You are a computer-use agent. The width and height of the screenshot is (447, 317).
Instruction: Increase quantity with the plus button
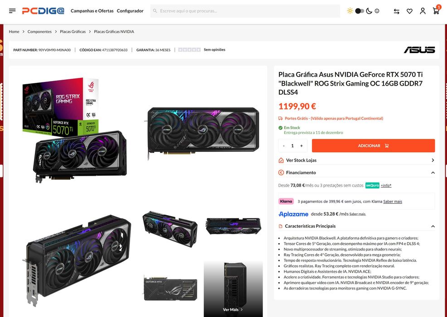coord(301,146)
